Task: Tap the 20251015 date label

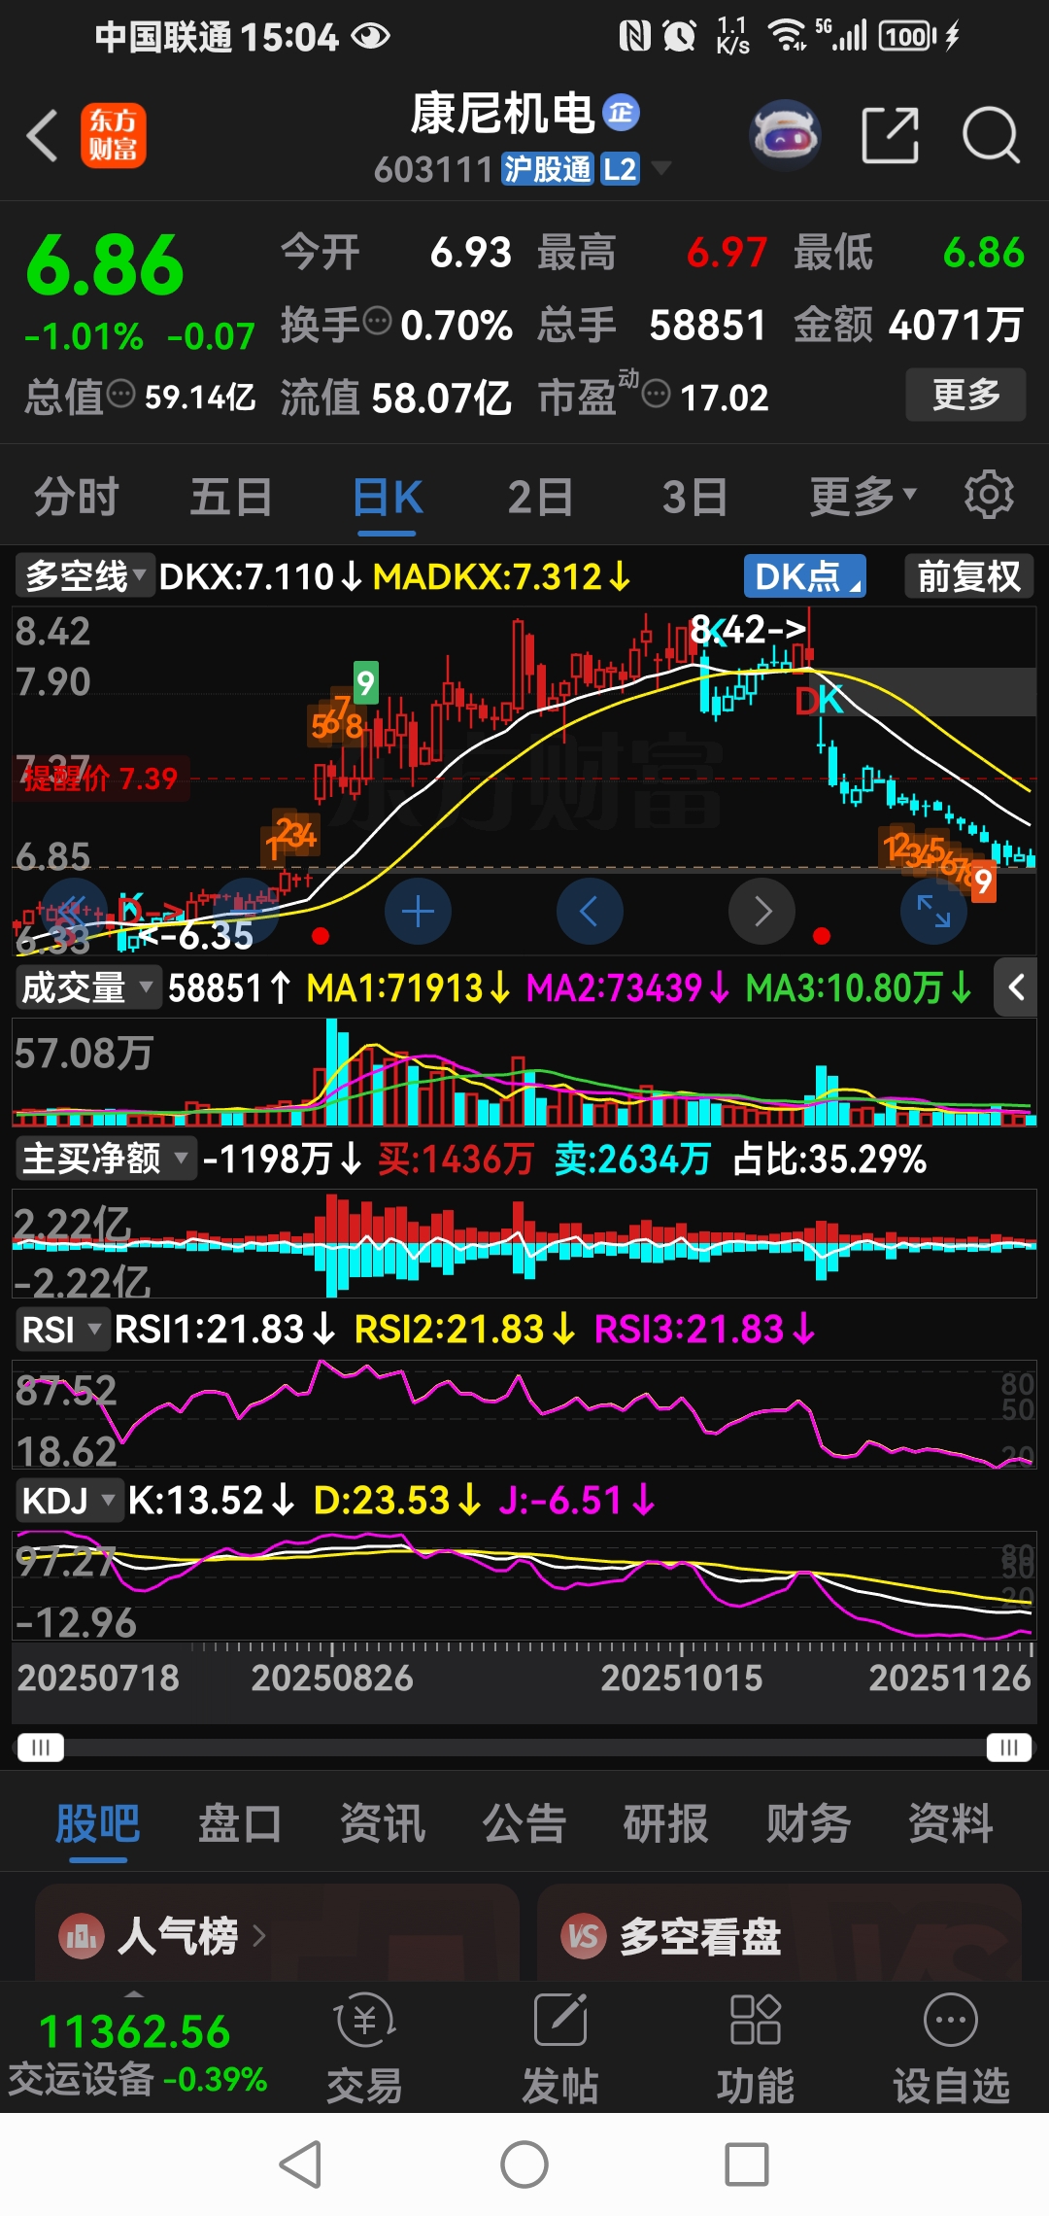Action: [682, 1678]
